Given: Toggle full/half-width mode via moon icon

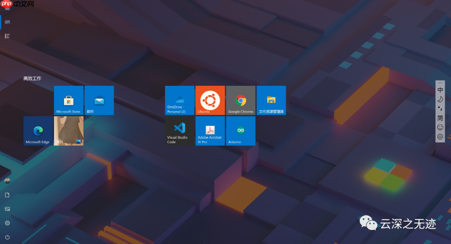Looking at the screenshot, I should [440, 99].
